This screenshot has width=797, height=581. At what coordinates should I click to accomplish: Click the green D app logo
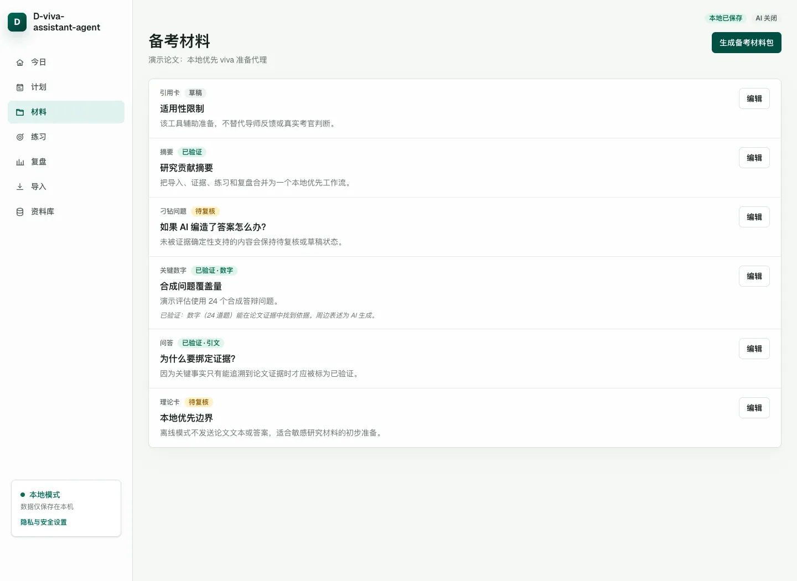coord(17,22)
